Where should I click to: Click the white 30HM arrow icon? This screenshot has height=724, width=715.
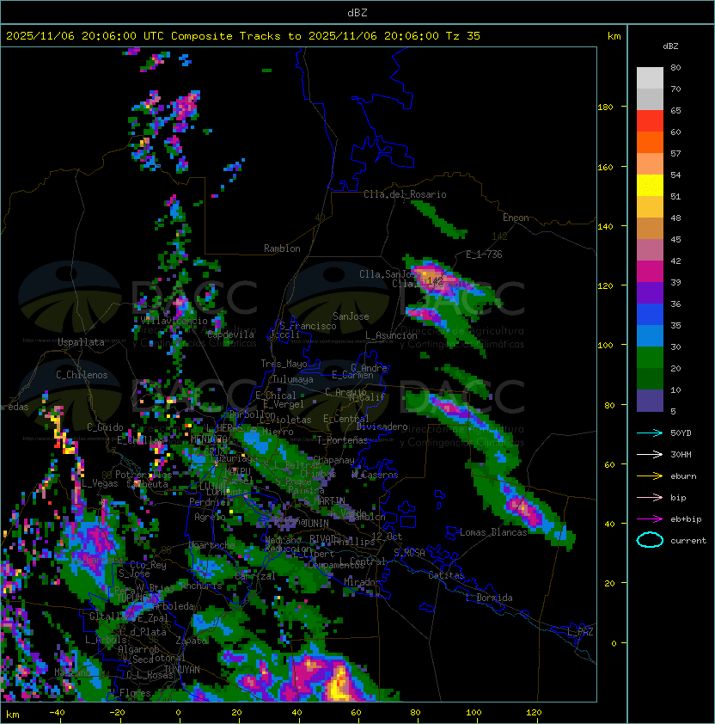[650, 454]
